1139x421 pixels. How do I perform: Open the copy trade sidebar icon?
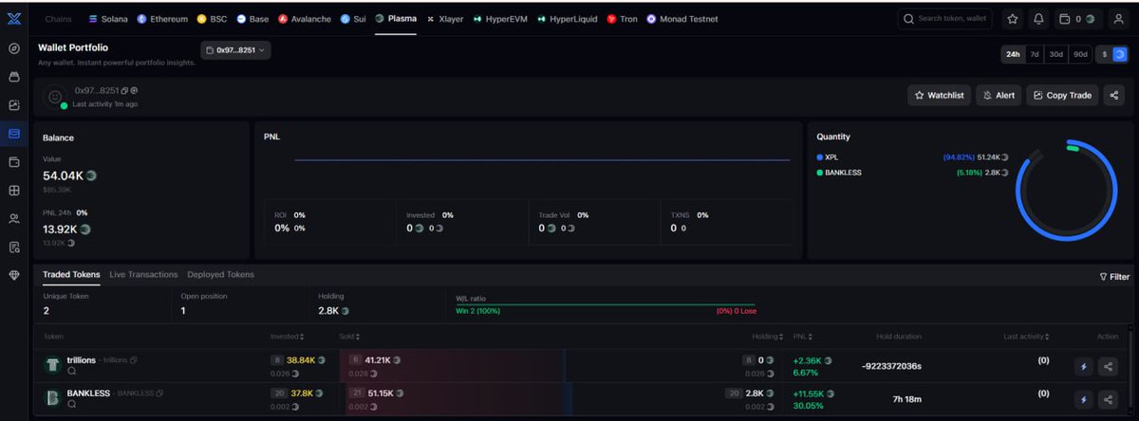click(13, 105)
